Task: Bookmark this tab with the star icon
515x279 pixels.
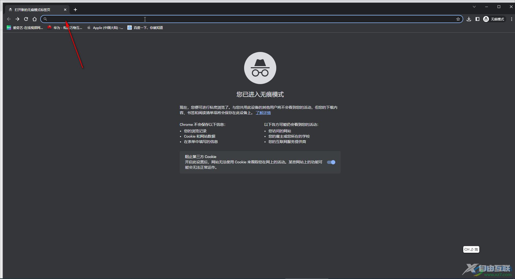Action: click(458, 19)
